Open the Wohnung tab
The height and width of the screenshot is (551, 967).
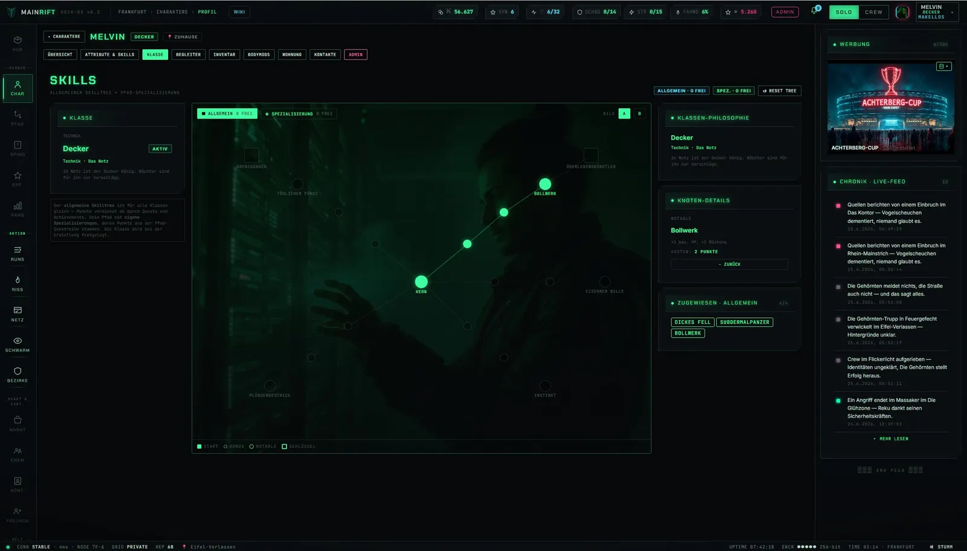coord(292,54)
